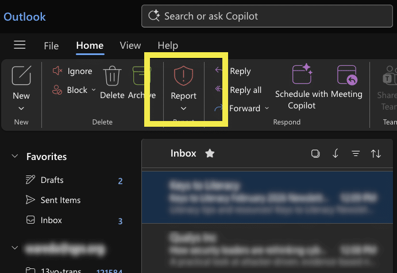397x273 pixels.
Task: Click the Ignore conversation icon
Action: click(x=57, y=71)
